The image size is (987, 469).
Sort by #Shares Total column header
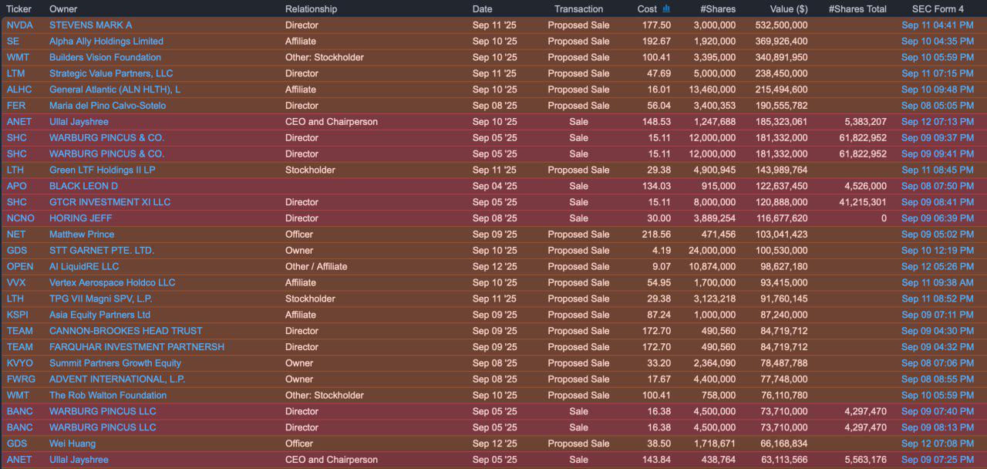pos(857,9)
